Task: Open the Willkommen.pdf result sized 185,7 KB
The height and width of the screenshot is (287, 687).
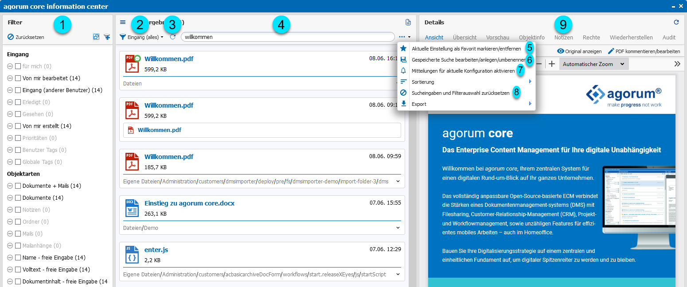Action: click(169, 157)
